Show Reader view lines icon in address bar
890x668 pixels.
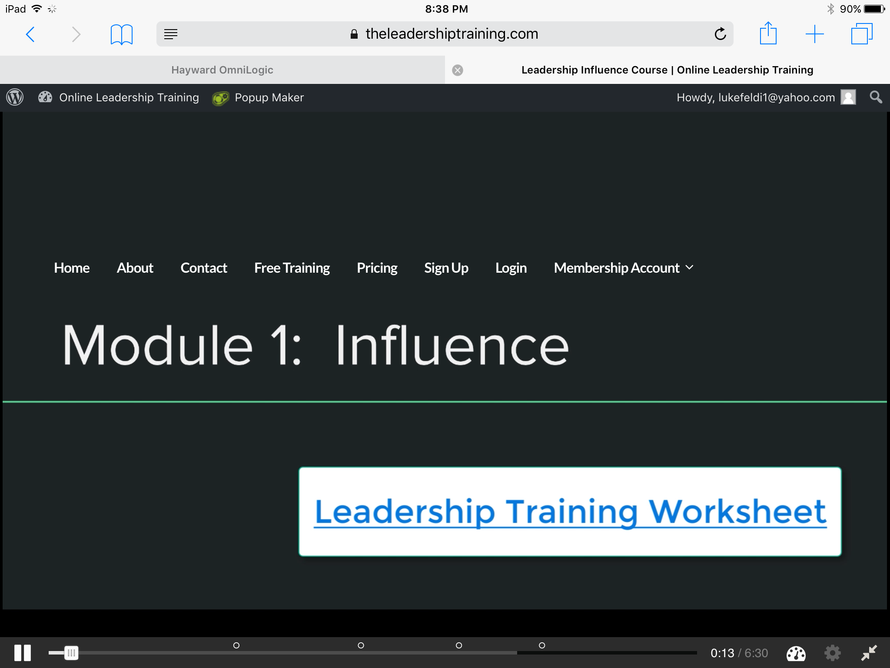(x=171, y=34)
